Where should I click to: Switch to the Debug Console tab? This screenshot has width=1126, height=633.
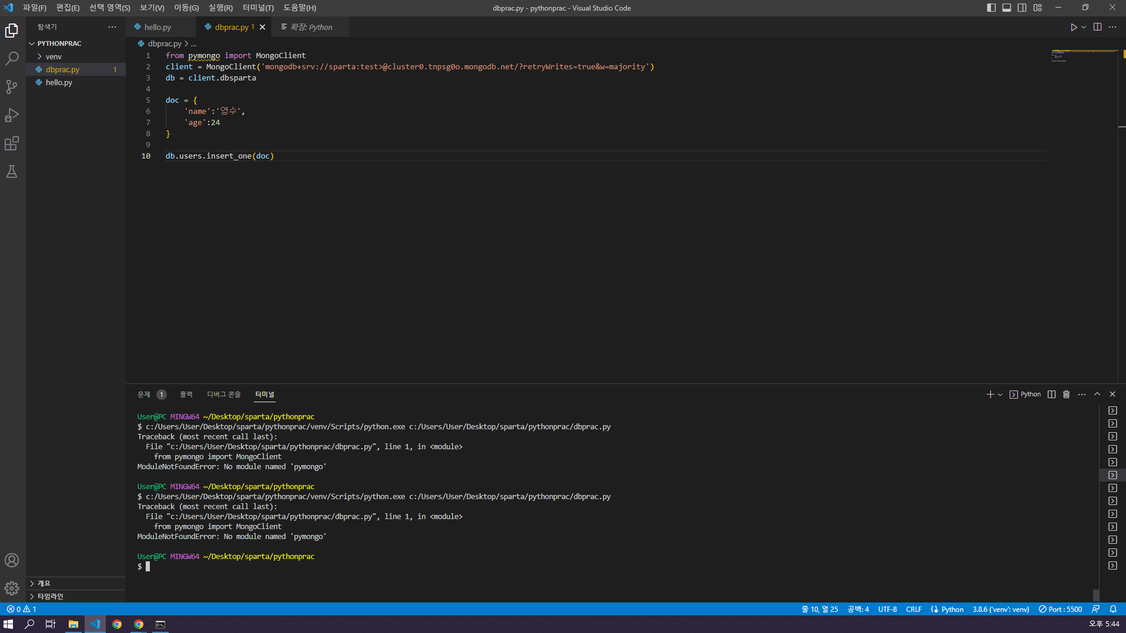(x=224, y=395)
